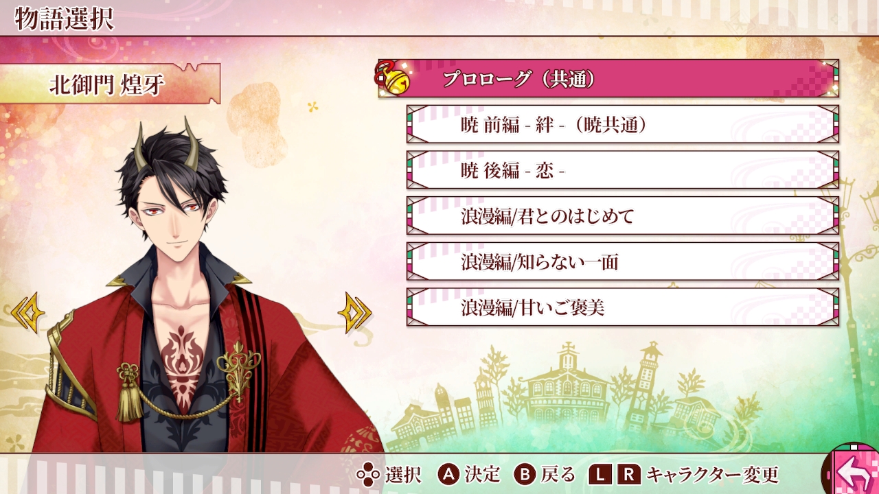Open 暁 後編 - 恋 - chapter
Screen dimensions: 879x494
click(x=623, y=170)
